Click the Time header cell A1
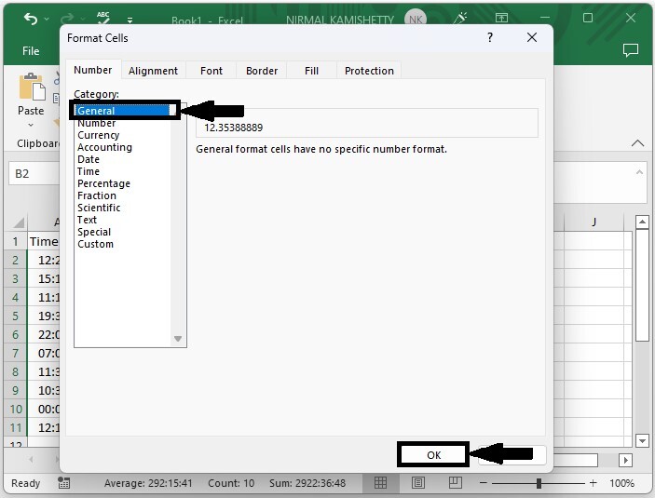Screen dimensions: 655x498 coord(44,242)
